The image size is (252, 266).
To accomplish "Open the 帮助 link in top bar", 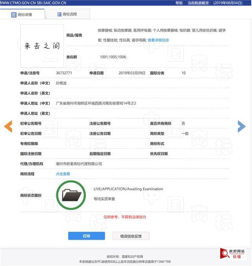I will [179, 3].
